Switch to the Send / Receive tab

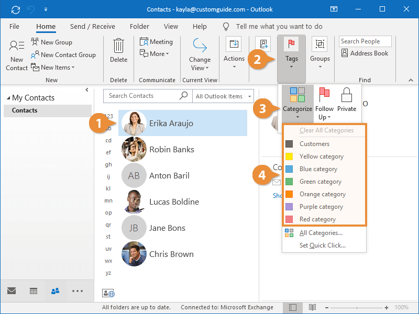93,27
